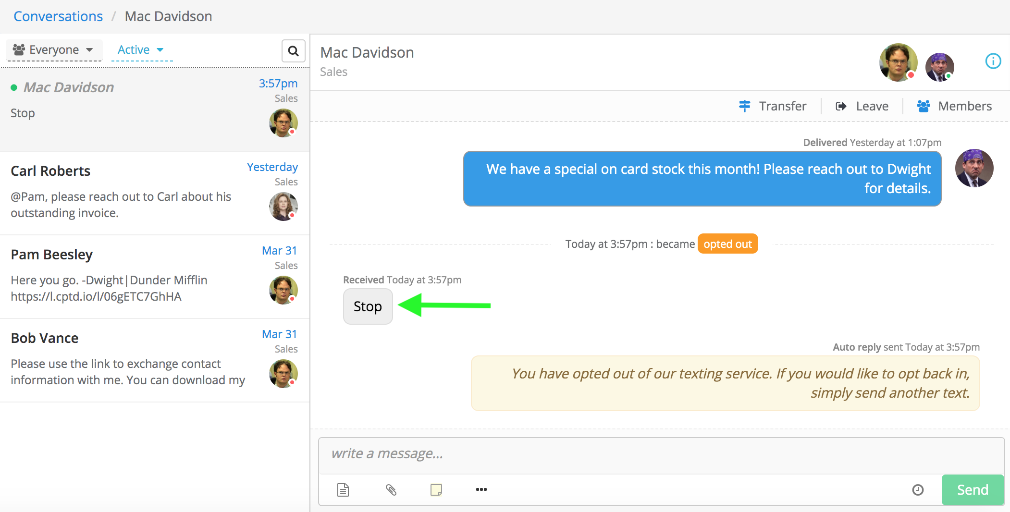This screenshot has height=512, width=1010.
Task: Click the purple bandana member avatar
Action: pos(939,67)
